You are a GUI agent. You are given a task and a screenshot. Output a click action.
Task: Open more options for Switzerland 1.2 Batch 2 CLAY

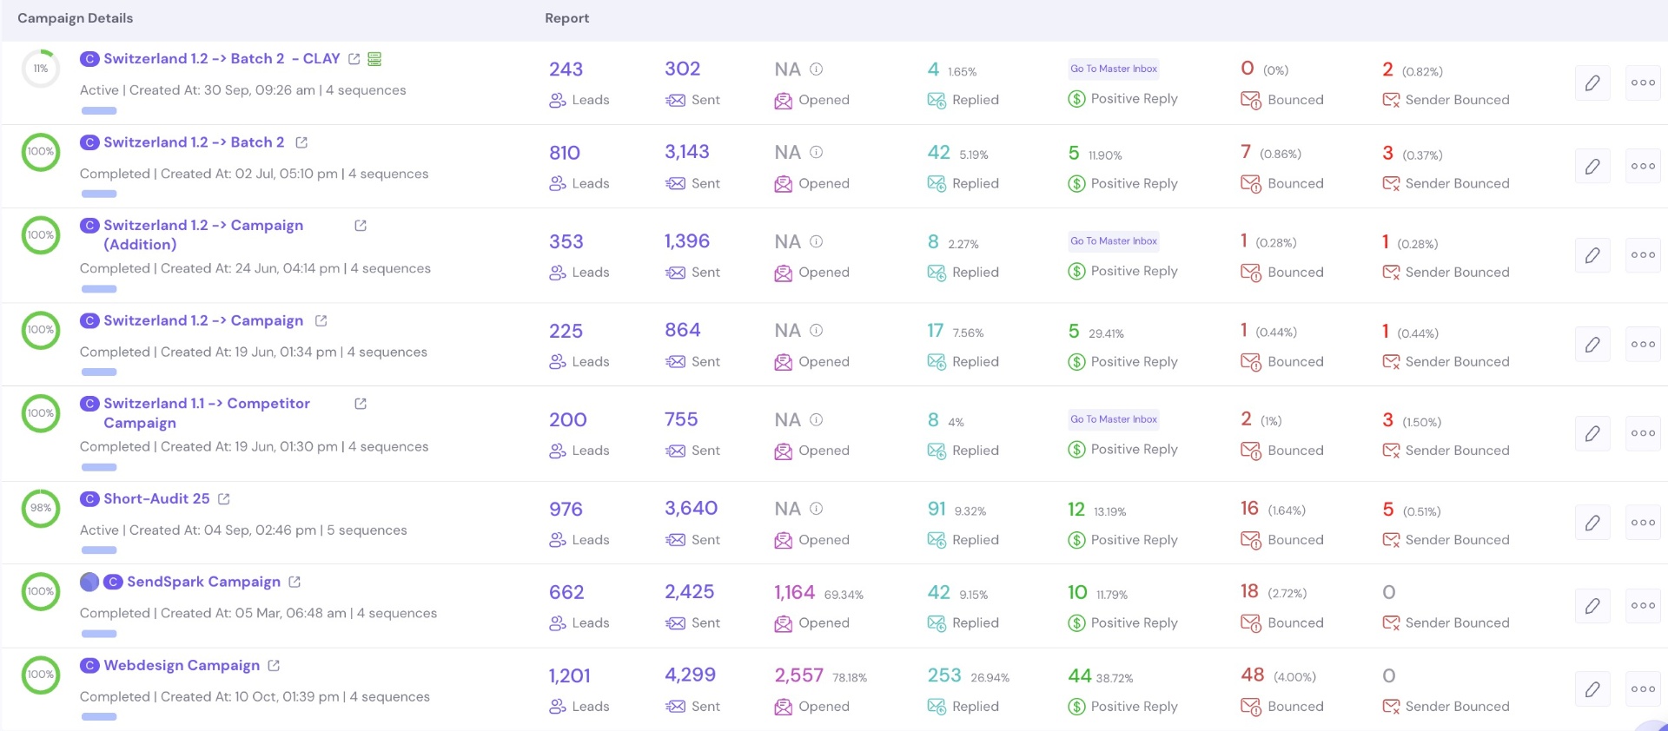coord(1643,83)
